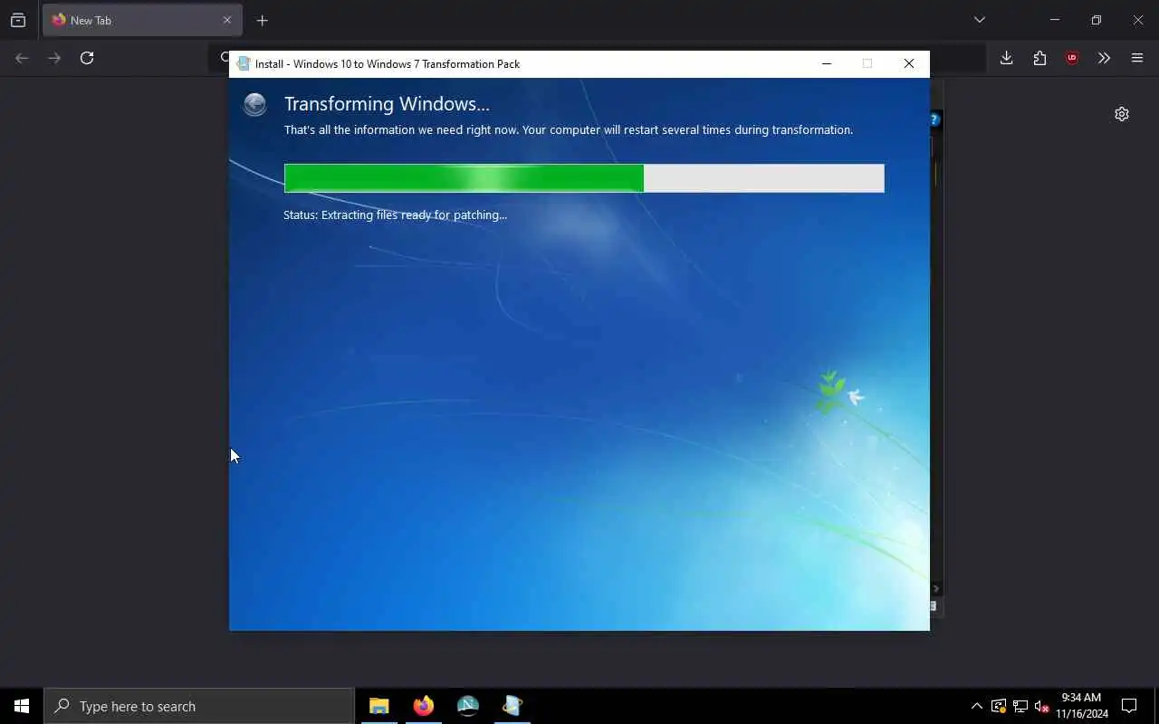Select the Firefox 'New Tab' tab
Screen dimensions: 1159x724
(142, 20)
